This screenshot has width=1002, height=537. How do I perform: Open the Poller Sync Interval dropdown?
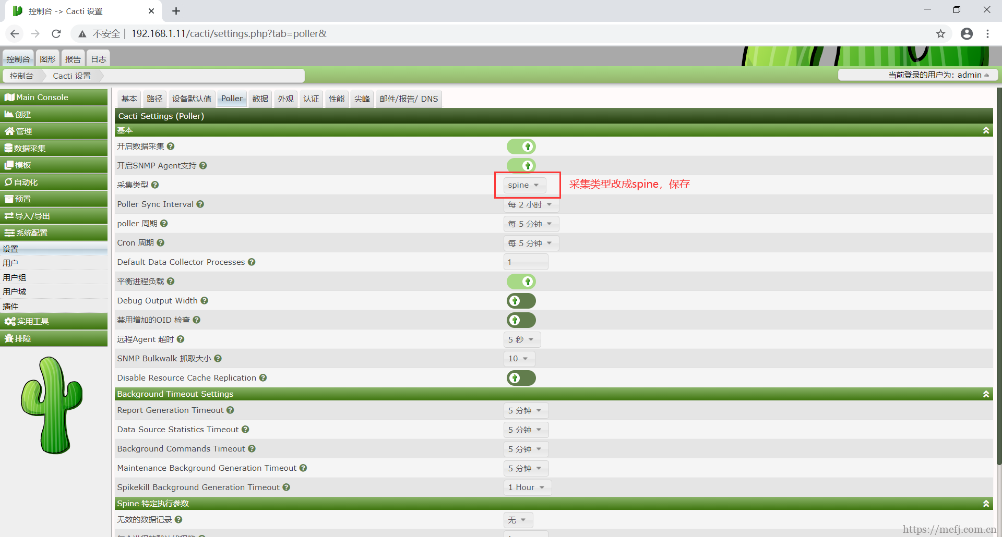531,205
